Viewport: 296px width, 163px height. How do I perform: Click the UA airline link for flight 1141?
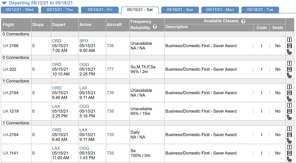[5, 153]
